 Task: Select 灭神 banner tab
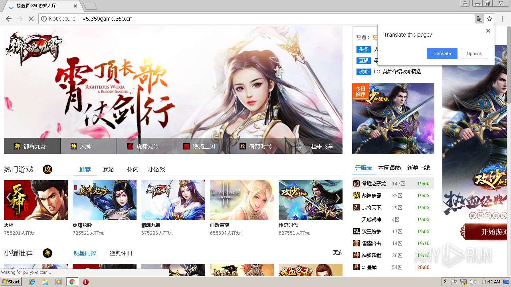pos(88,146)
